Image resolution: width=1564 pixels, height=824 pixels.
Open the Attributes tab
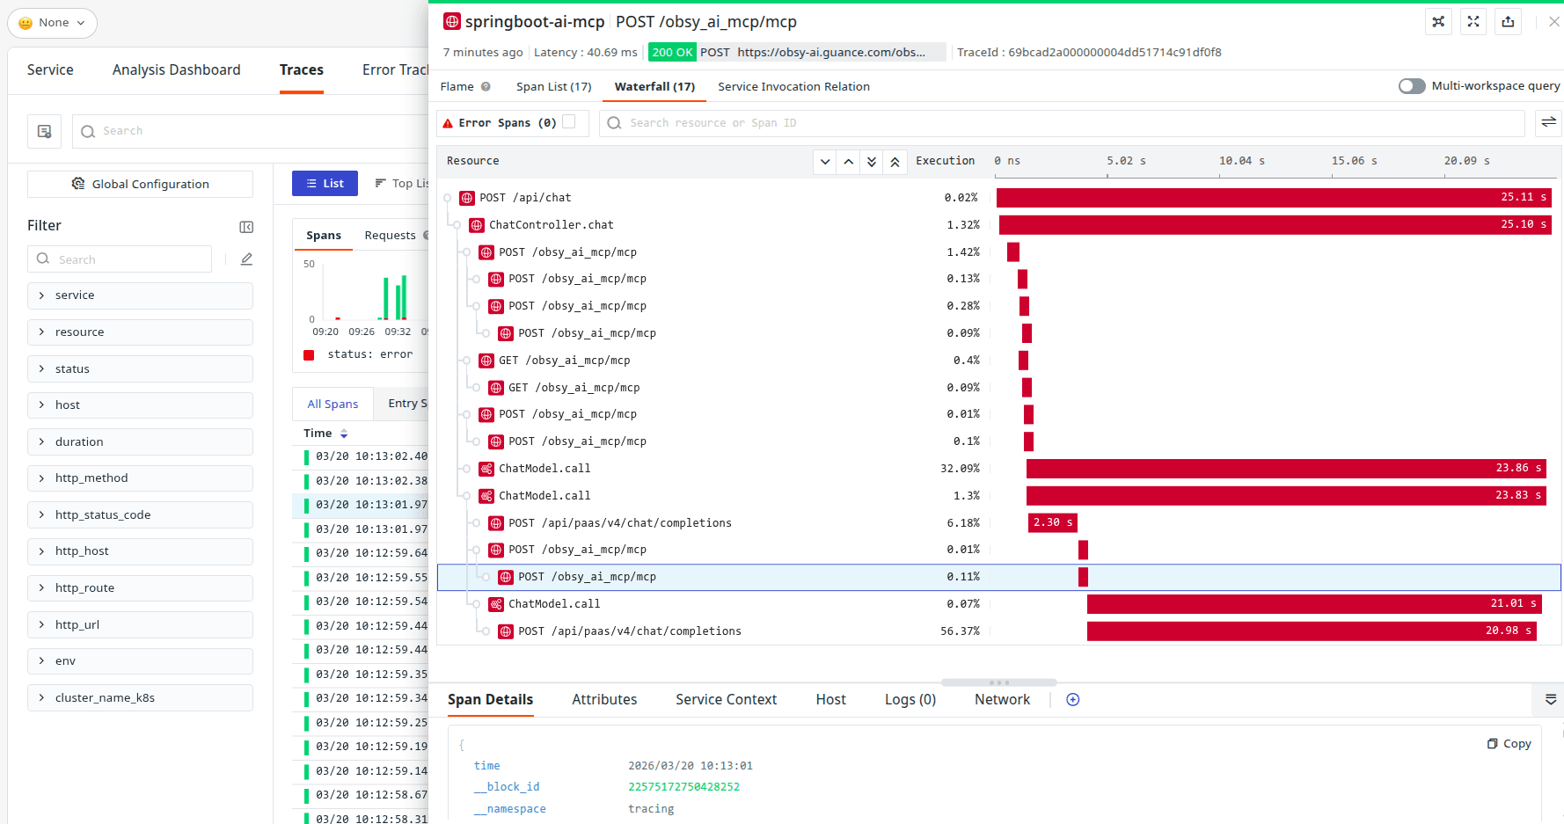[x=604, y=699]
